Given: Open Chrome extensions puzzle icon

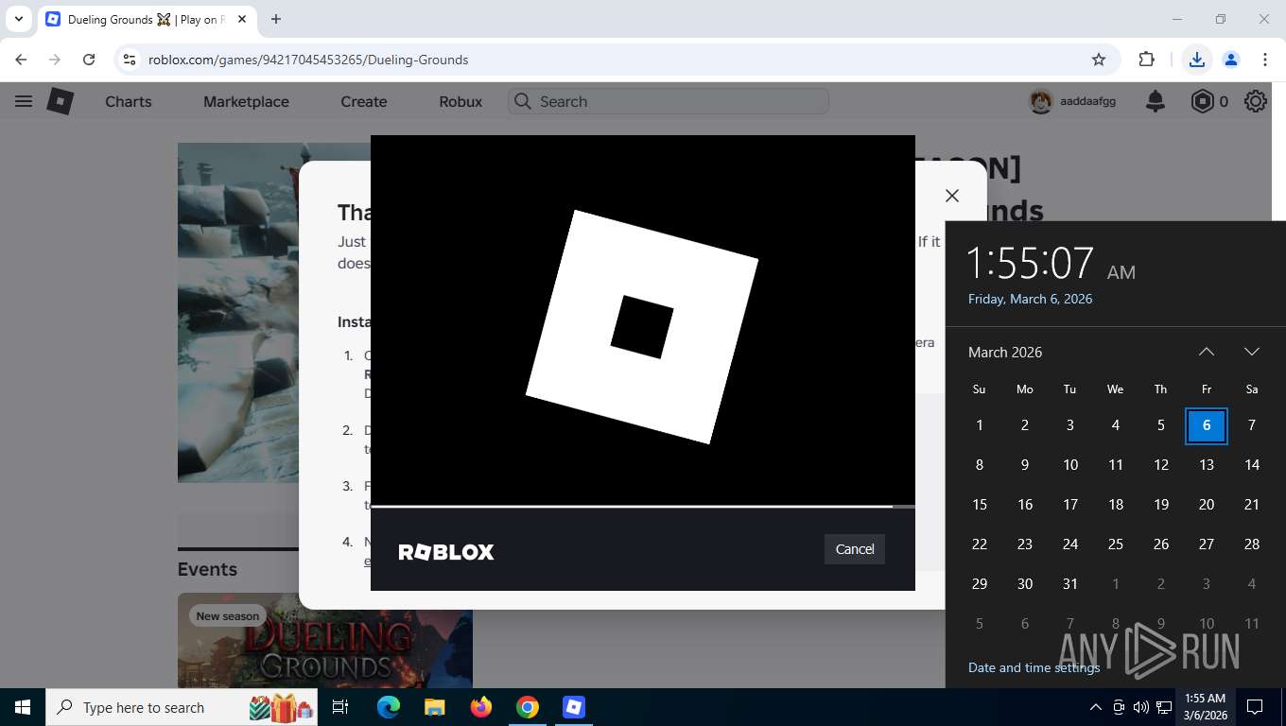Looking at the screenshot, I should (1146, 60).
